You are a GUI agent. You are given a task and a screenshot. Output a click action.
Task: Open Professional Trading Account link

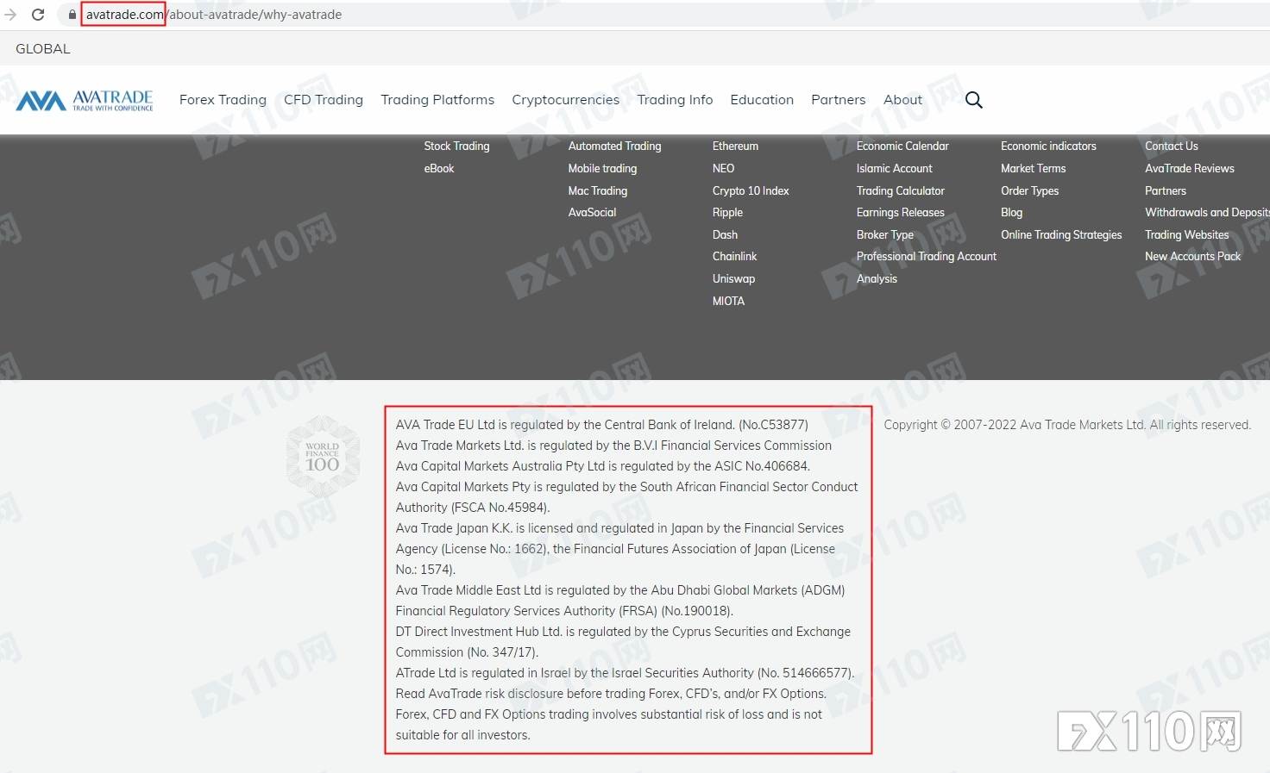point(927,257)
